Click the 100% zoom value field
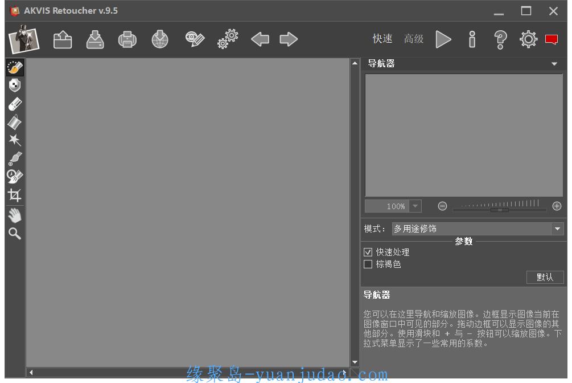 (x=387, y=206)
